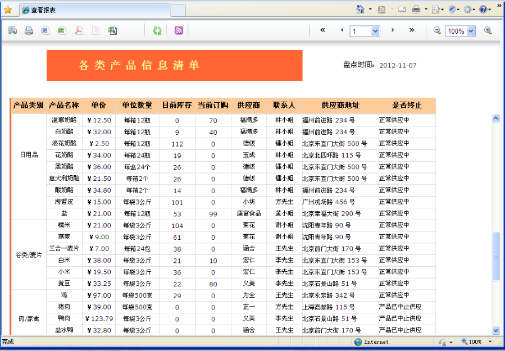This screenshot has width=505, height=351.
Task: Export the report as PDF
Action: pos(79,31)
